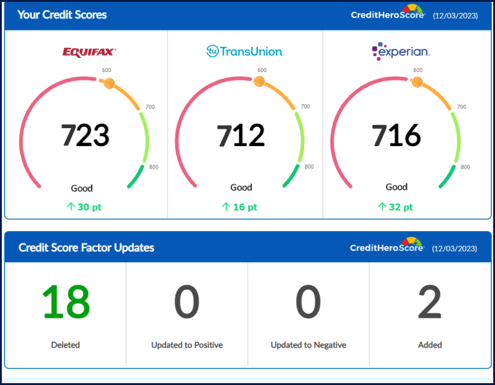Click the Equifax logo
The image size is (495, 385).
(89, 52)
